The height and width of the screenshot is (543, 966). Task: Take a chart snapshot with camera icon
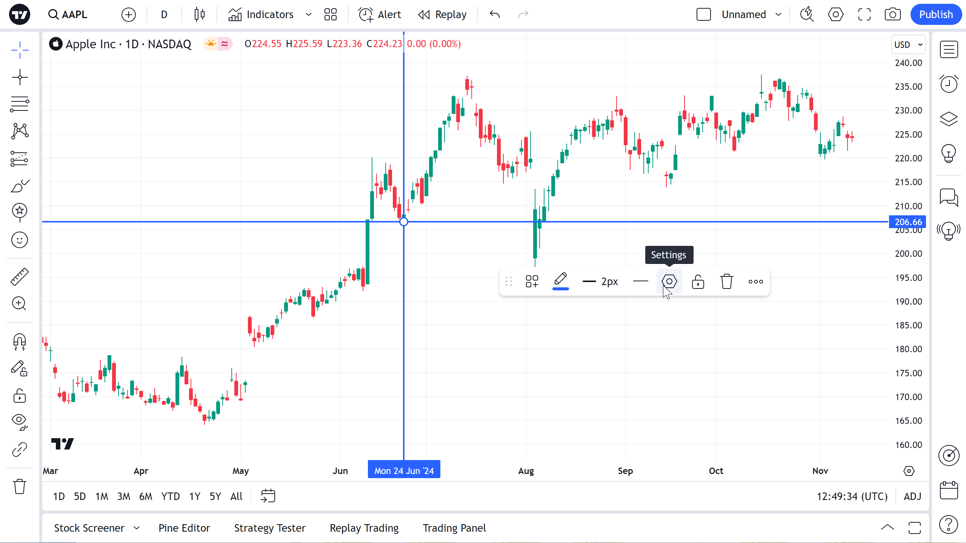[892, 14]
